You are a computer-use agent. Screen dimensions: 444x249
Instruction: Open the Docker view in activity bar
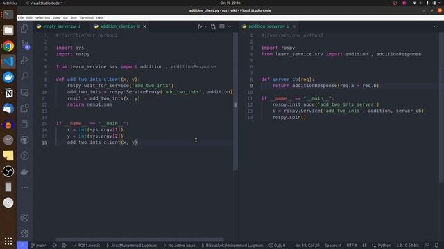25,172
